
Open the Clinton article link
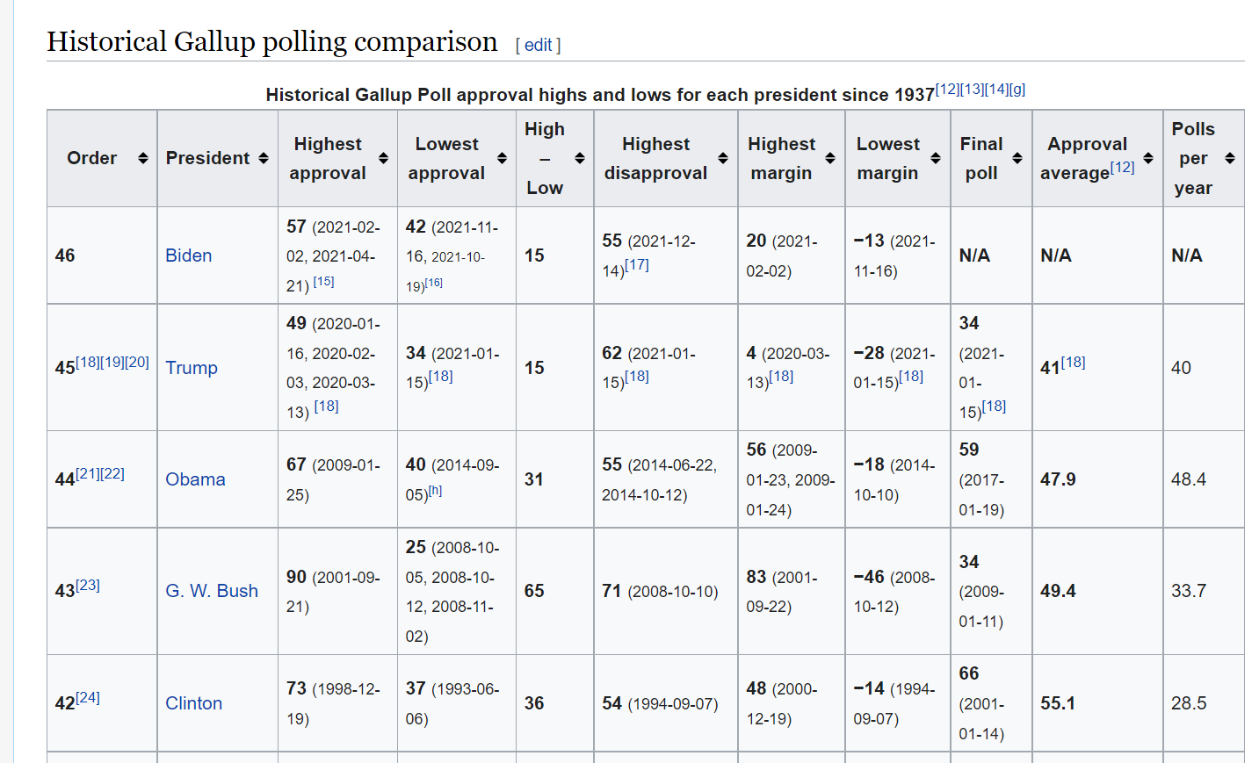point(194,703)
